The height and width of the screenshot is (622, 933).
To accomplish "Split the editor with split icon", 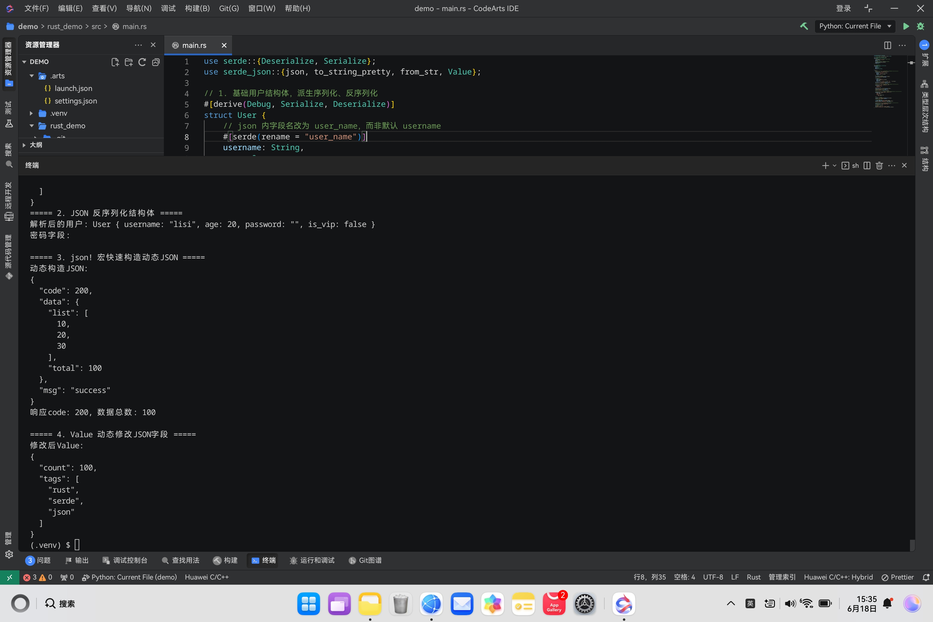I will point(887,45).
